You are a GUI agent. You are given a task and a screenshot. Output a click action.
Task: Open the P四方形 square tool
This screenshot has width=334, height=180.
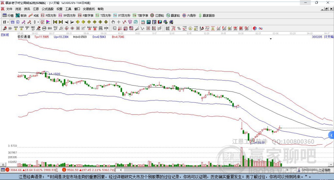point(49,16)
